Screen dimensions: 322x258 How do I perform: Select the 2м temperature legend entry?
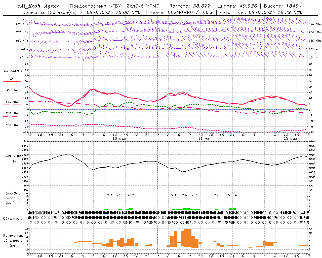[x=12, y=79]
